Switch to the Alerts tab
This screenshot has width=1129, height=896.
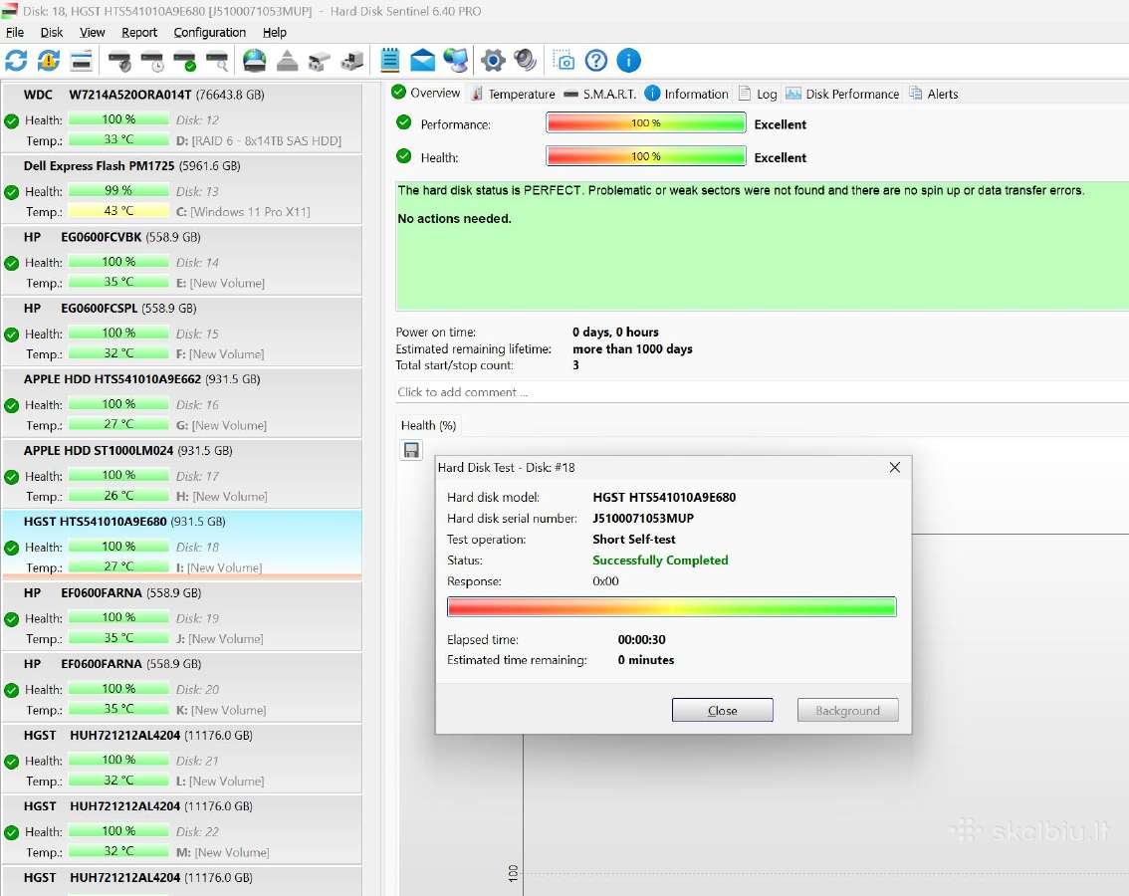[x=934, y=94]
